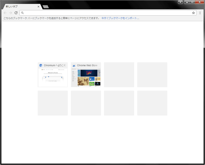Click the address bar input field
The image size is (205, 165).
(x=108, y=13)
